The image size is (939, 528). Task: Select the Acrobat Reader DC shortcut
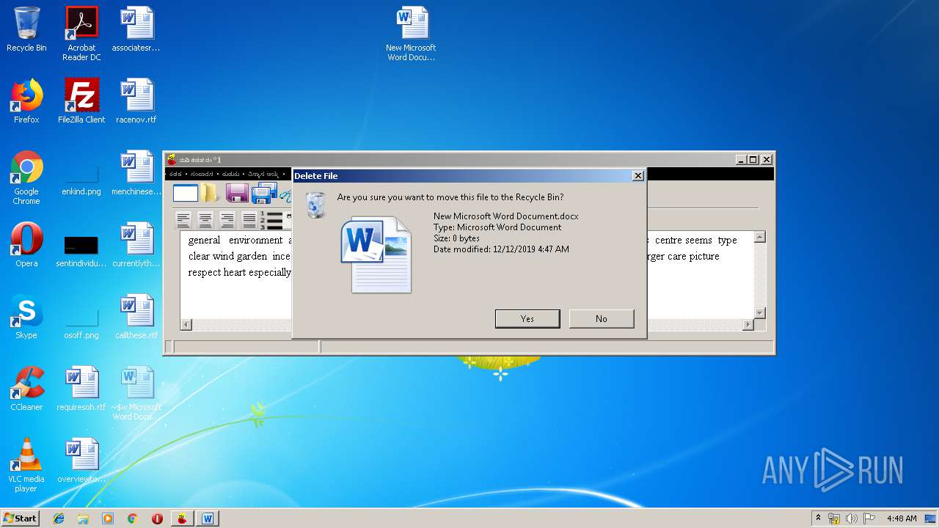tap(81, 34)
